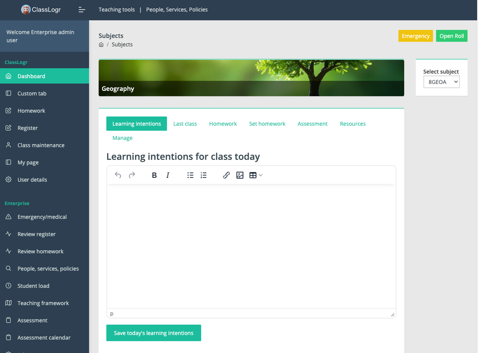Insert a bulleted list
The image size is (479, 353).
190,175
